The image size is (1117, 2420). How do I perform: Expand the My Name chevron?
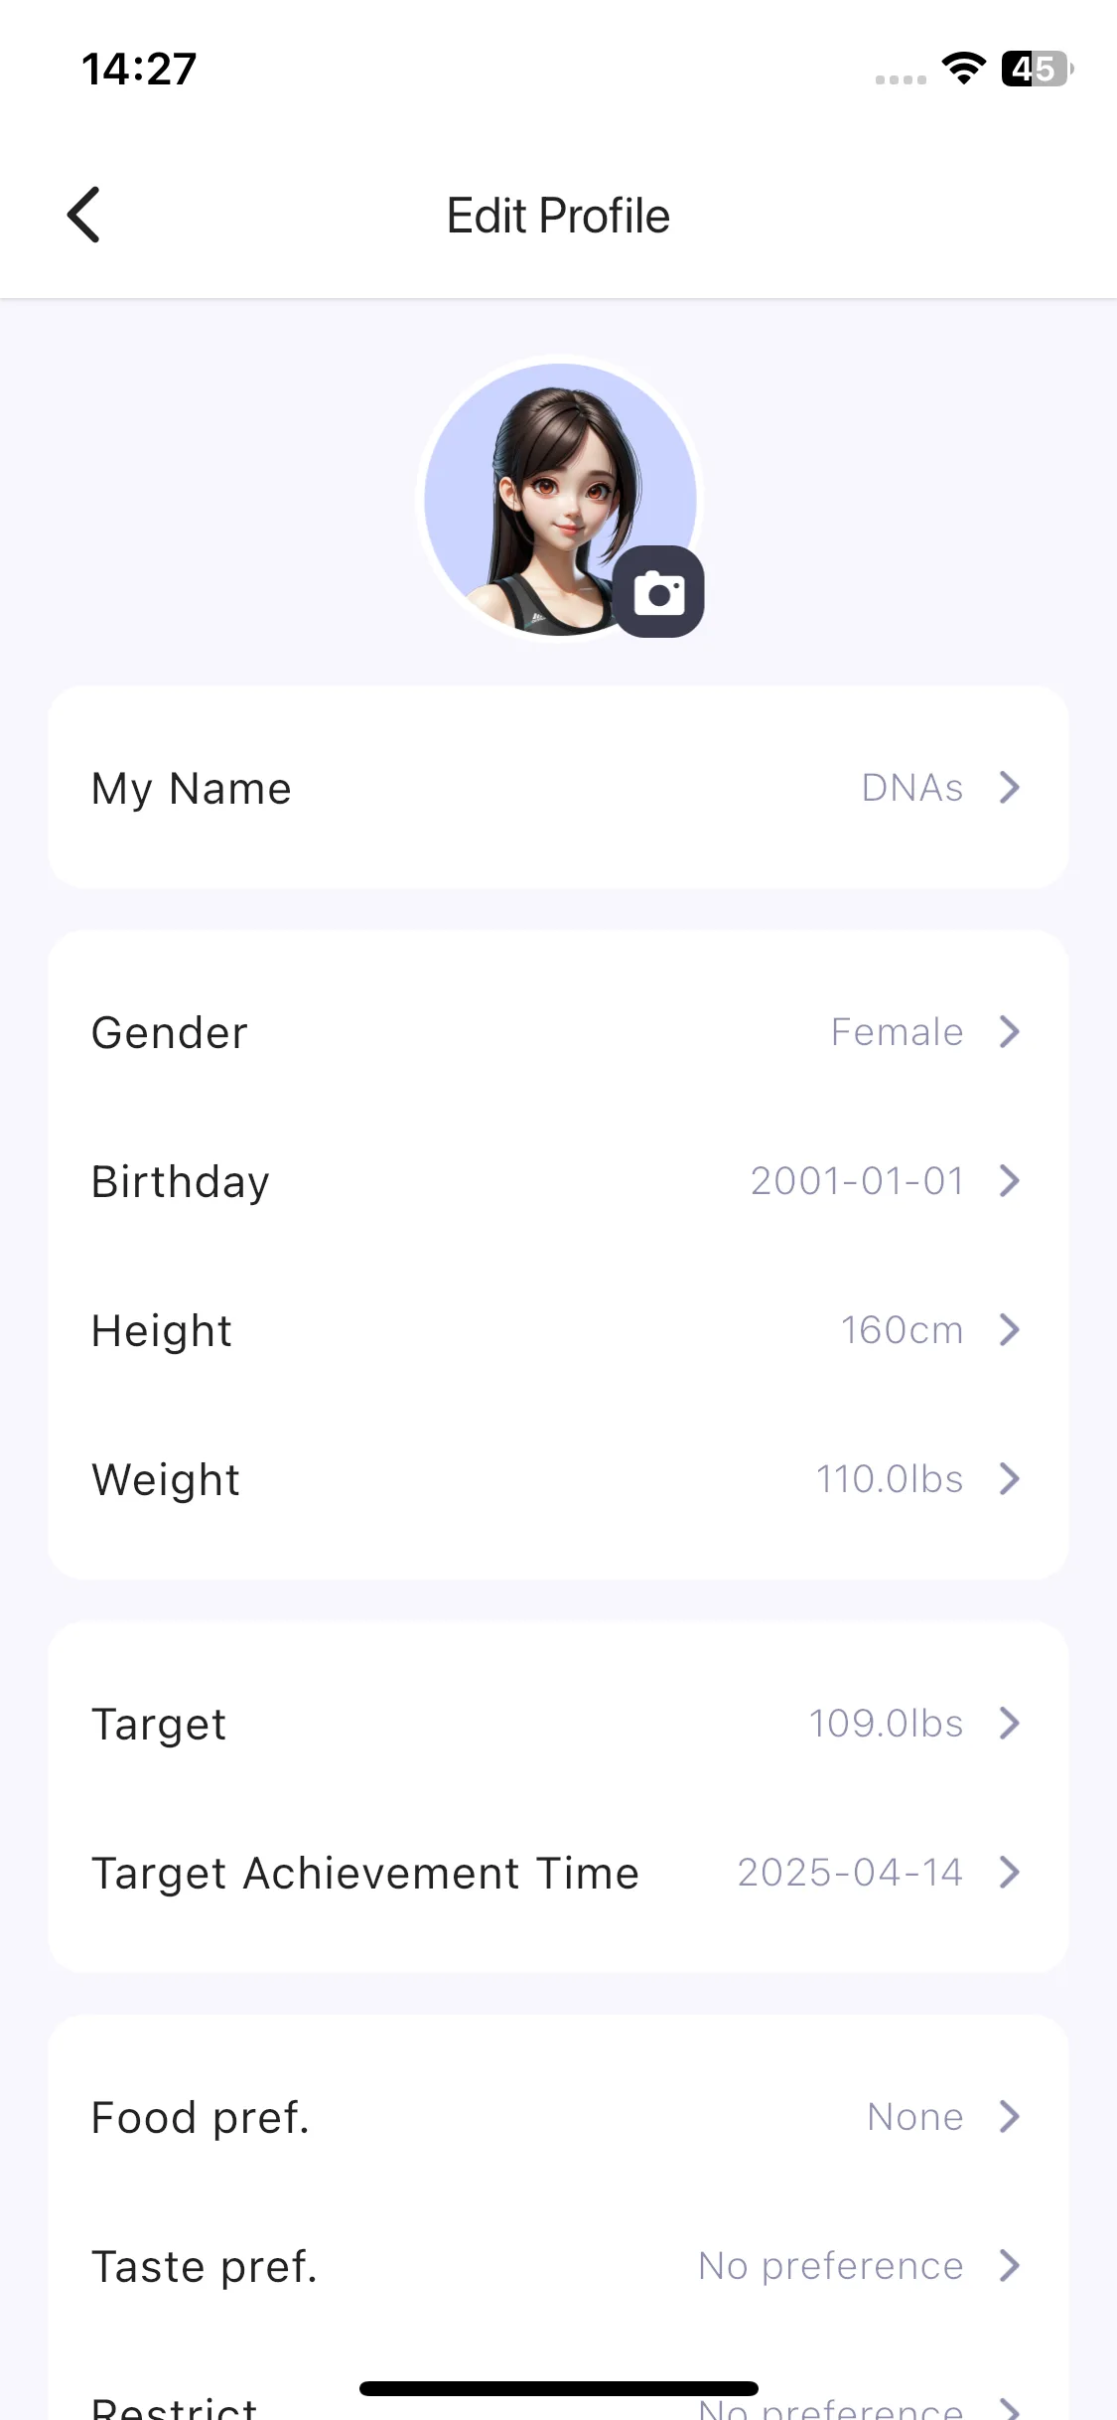click(1010, 787)
